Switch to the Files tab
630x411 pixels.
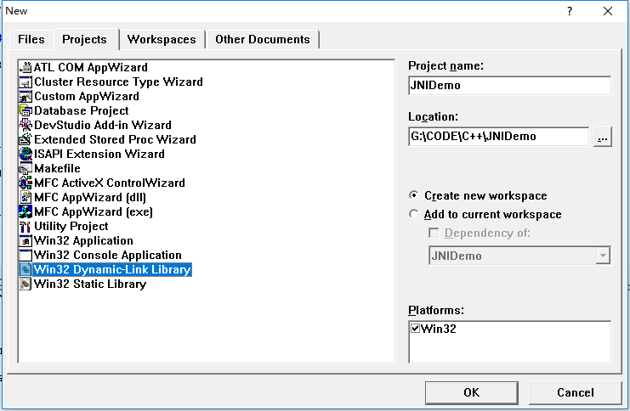tap(31, 39)
